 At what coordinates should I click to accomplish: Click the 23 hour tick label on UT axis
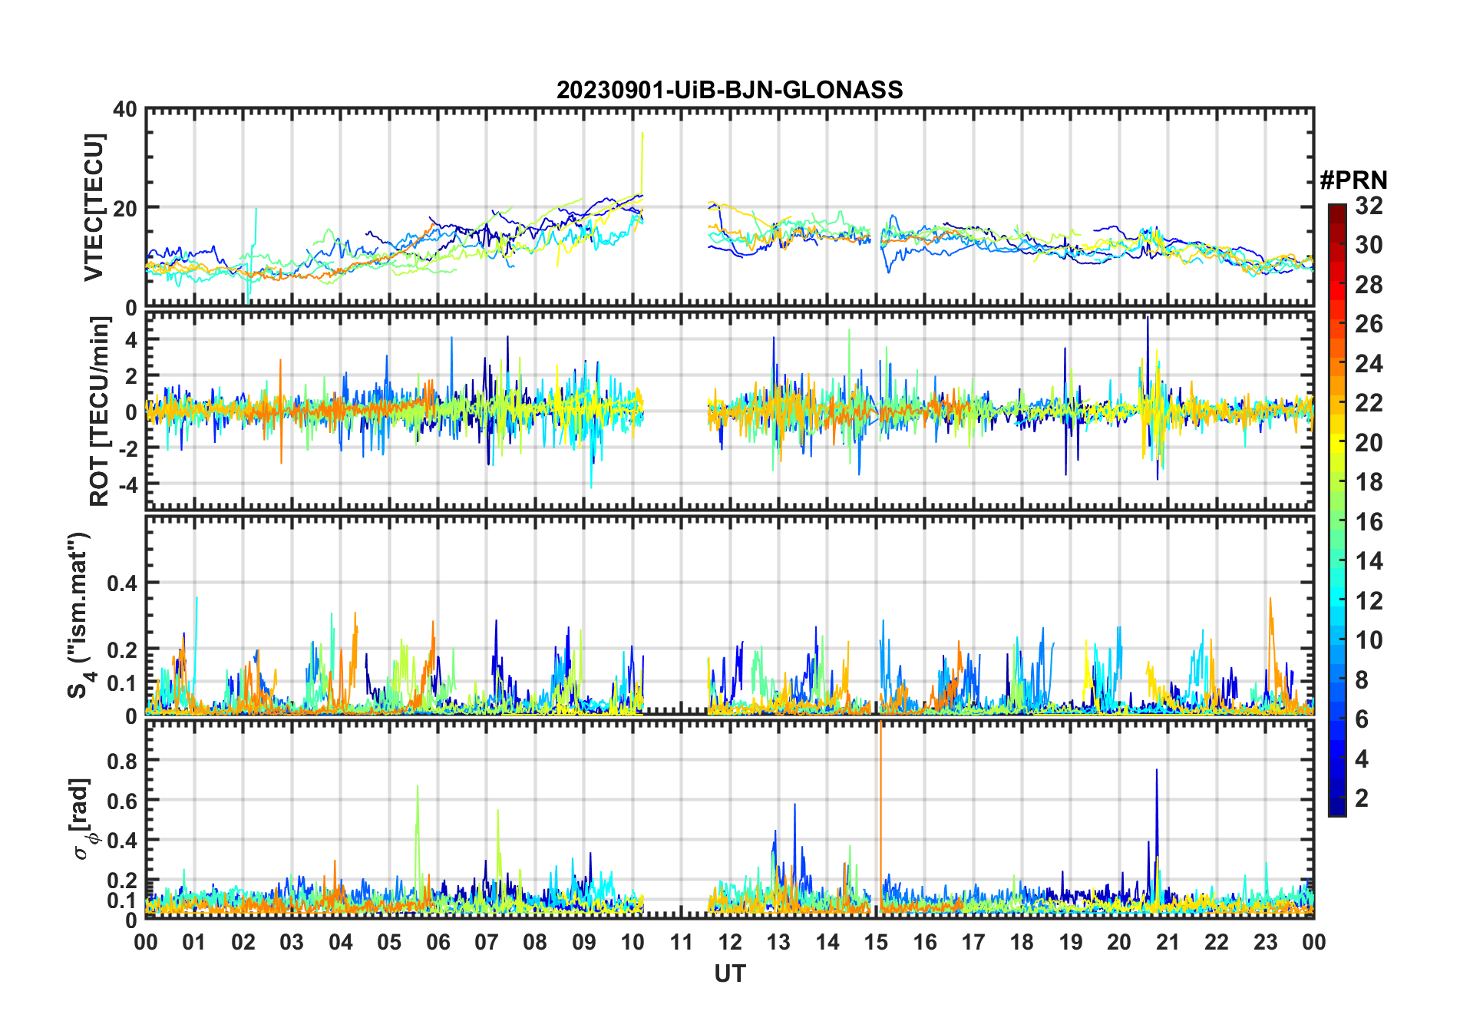point(1265,942)
